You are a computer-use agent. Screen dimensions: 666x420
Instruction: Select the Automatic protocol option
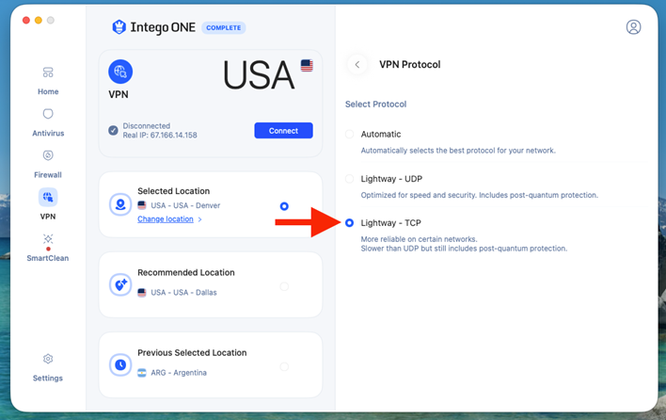[x=349, y=135]
